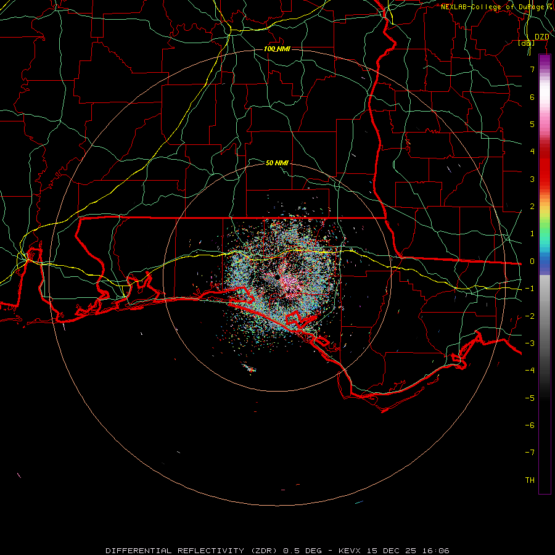Click the KEVX station identifier in caption
The height and width of the screenshot is (555, 555).
click(x=350, y=551)
